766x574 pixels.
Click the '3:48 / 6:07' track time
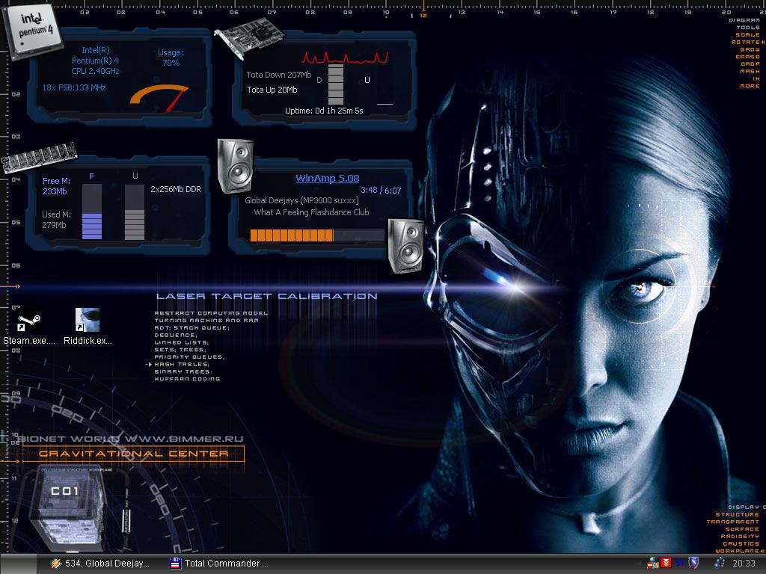click(381, 191)
